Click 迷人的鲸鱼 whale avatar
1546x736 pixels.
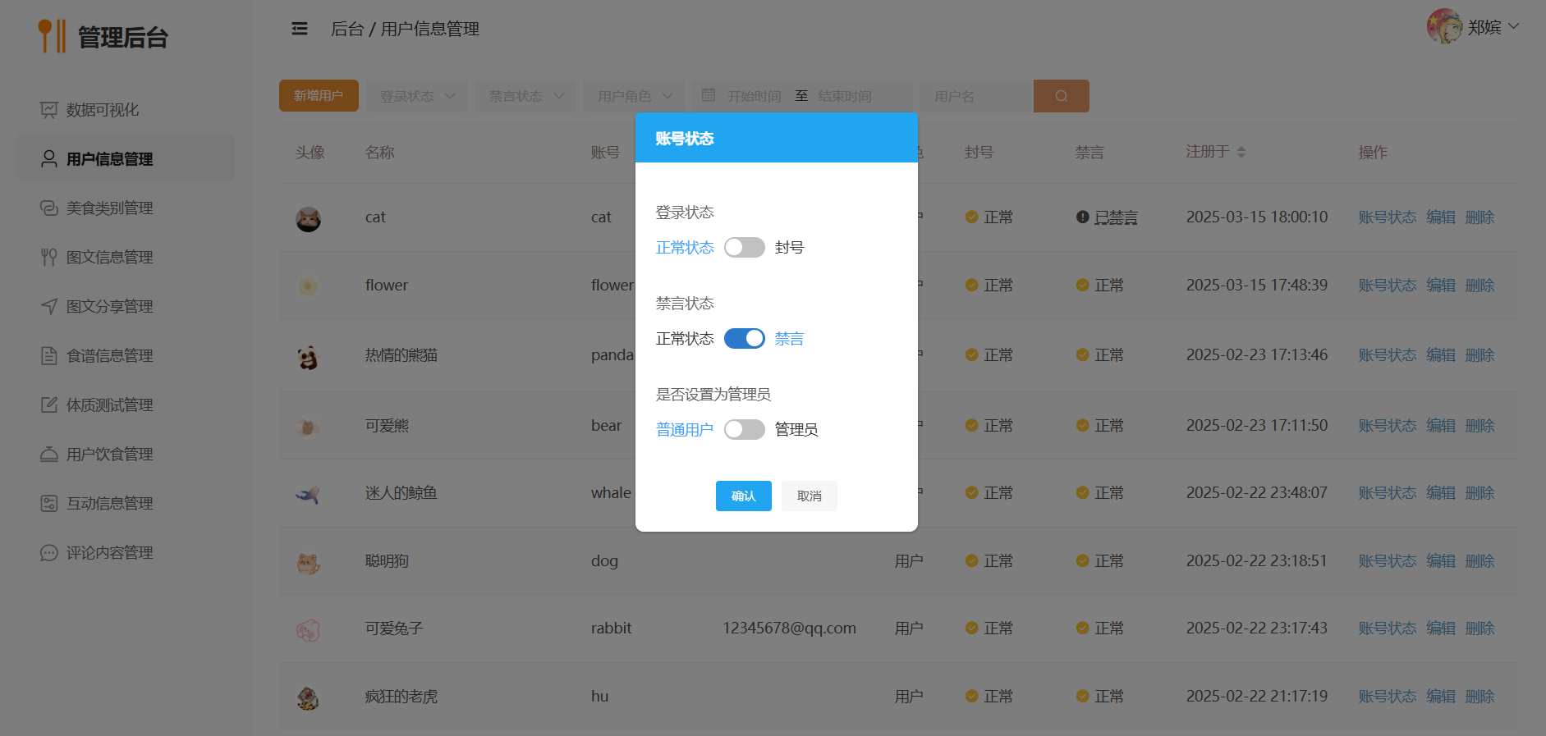click(308, 495)
